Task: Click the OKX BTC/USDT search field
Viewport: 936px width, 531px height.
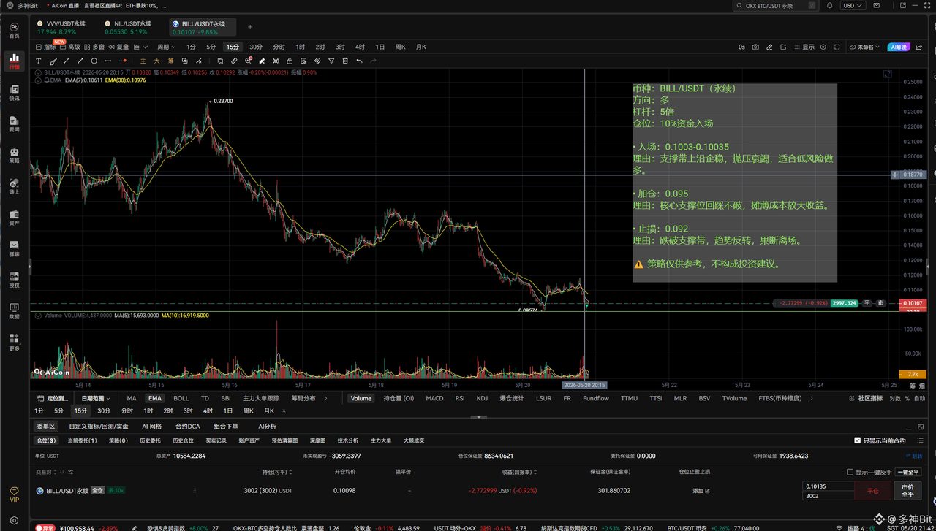Action: coord(775,5)
